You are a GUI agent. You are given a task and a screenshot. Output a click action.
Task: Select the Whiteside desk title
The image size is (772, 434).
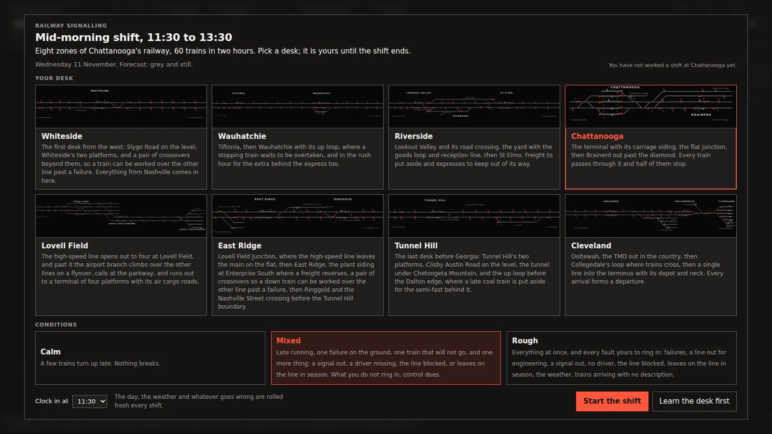pyautogui.click(x=62, y=136)
